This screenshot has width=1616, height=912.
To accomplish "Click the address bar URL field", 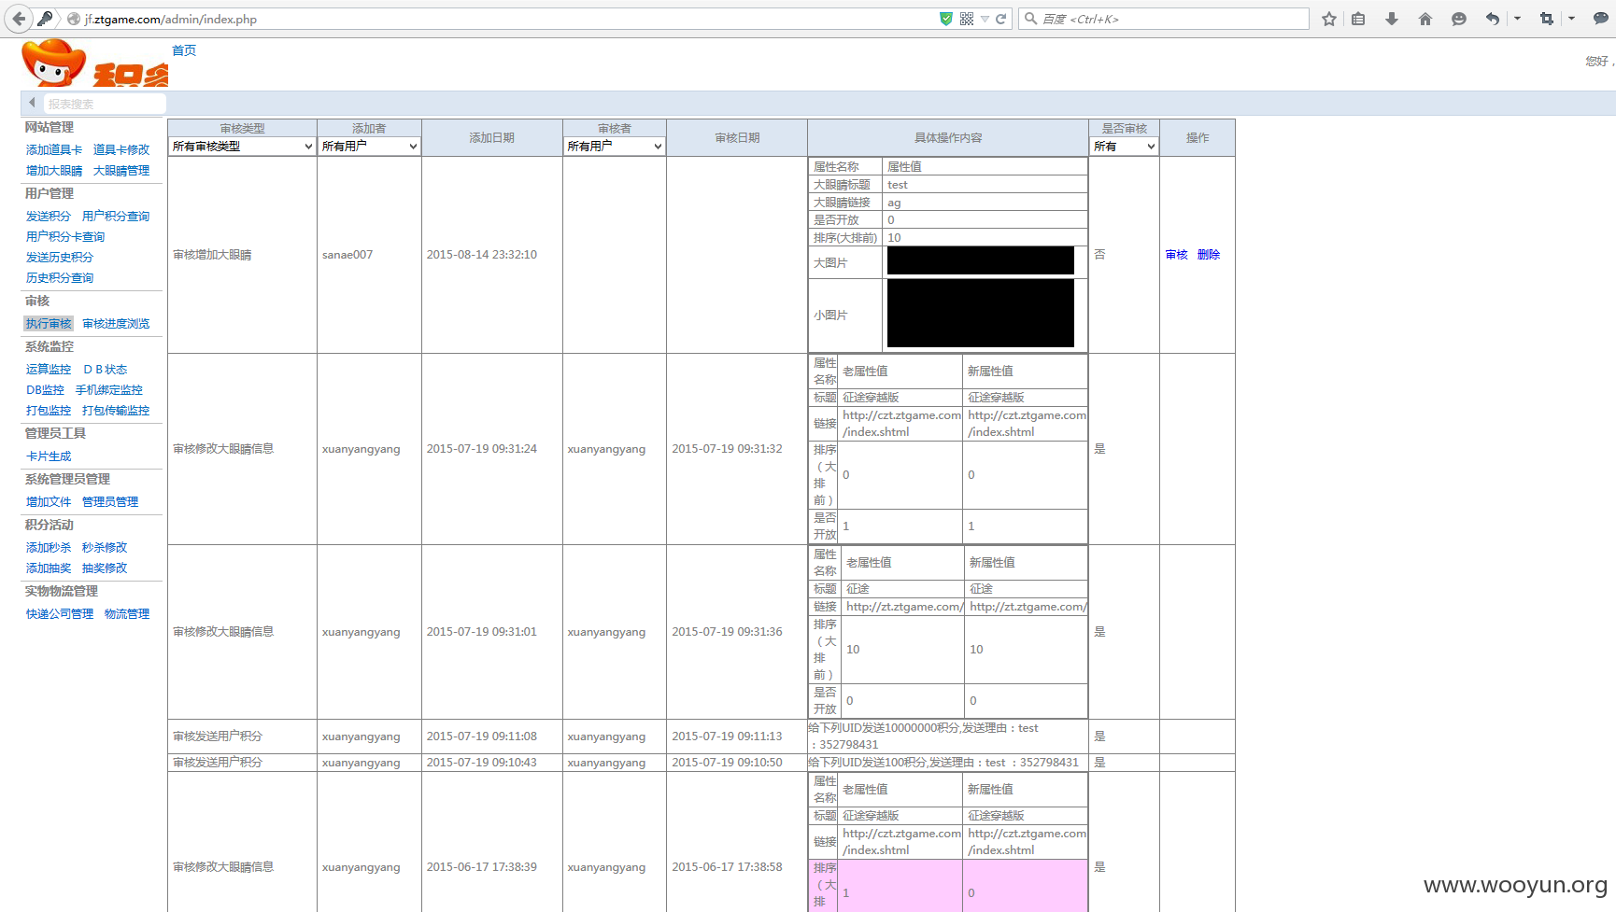I will click(504, 19).
